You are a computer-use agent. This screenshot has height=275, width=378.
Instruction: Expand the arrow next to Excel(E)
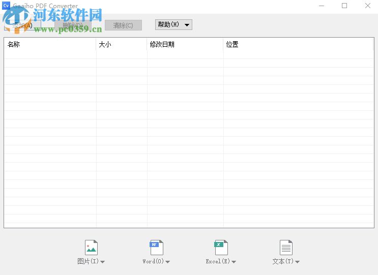(234, 262)
